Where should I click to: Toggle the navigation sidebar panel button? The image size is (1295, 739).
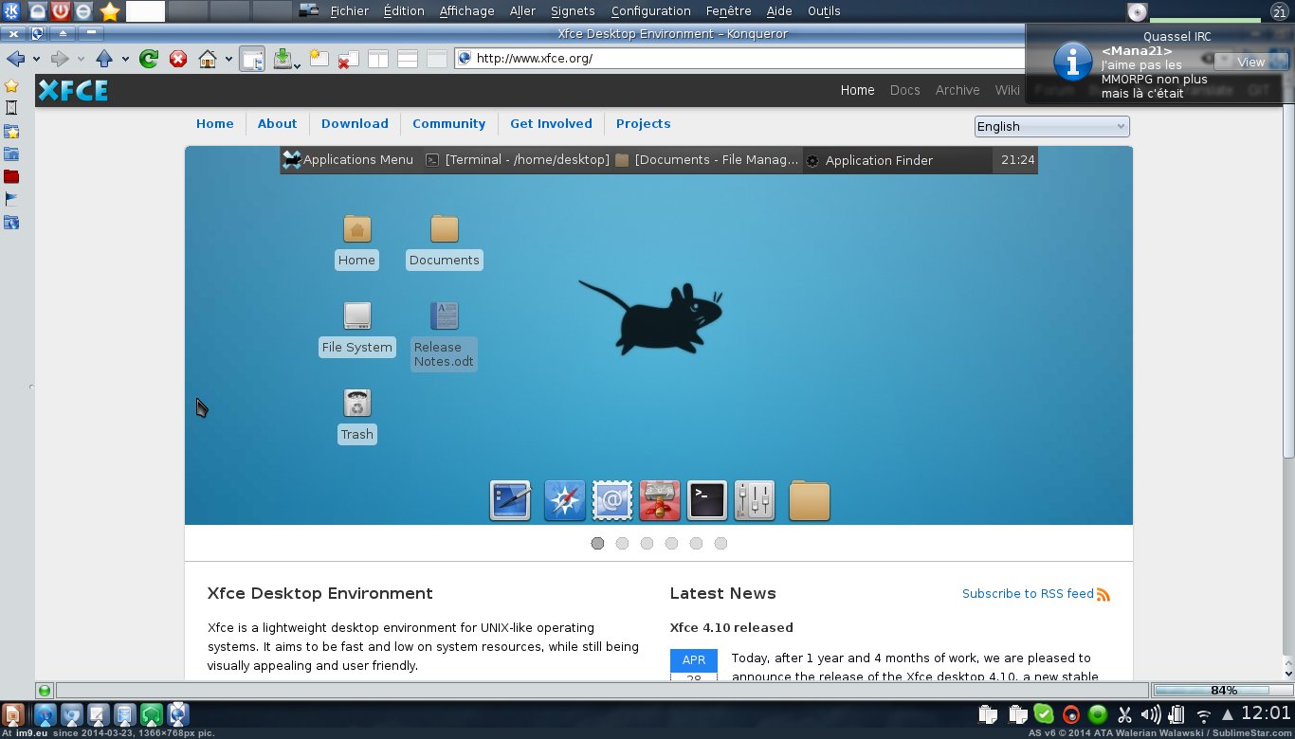[x=252, y=59]
